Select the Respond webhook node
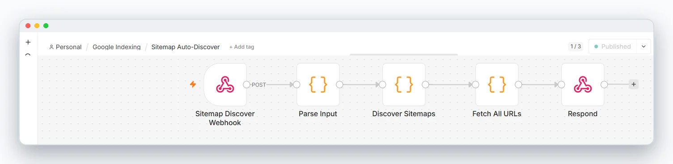Viewport: 673px width, 164px height. 583,84
